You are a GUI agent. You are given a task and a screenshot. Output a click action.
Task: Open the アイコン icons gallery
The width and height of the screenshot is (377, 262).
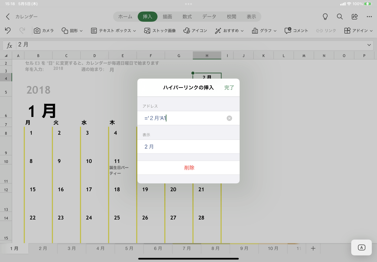(195, 31)
